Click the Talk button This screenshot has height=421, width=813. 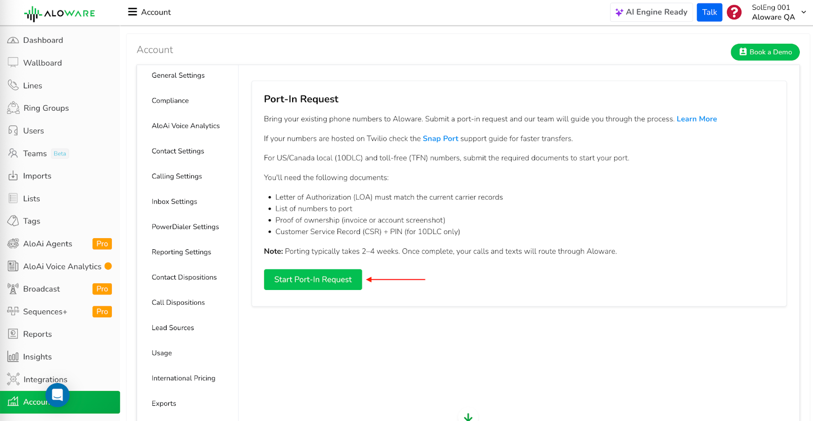click(x=709, y=12)
